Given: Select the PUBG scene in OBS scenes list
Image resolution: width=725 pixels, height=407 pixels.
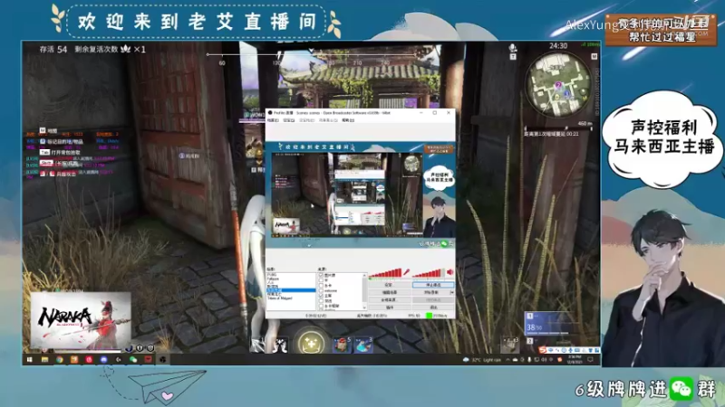Looking at the screenshot, I should pyautogui.click(x=272, y=275).
